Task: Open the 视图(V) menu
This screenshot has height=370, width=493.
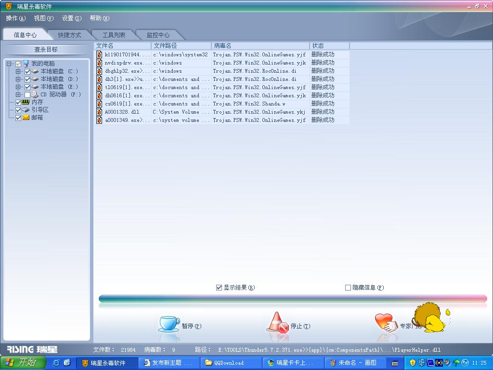Action: tap(44, 18)
